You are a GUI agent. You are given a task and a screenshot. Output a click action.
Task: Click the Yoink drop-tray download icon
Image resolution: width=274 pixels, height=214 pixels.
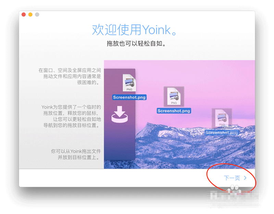tap(120, 114)
